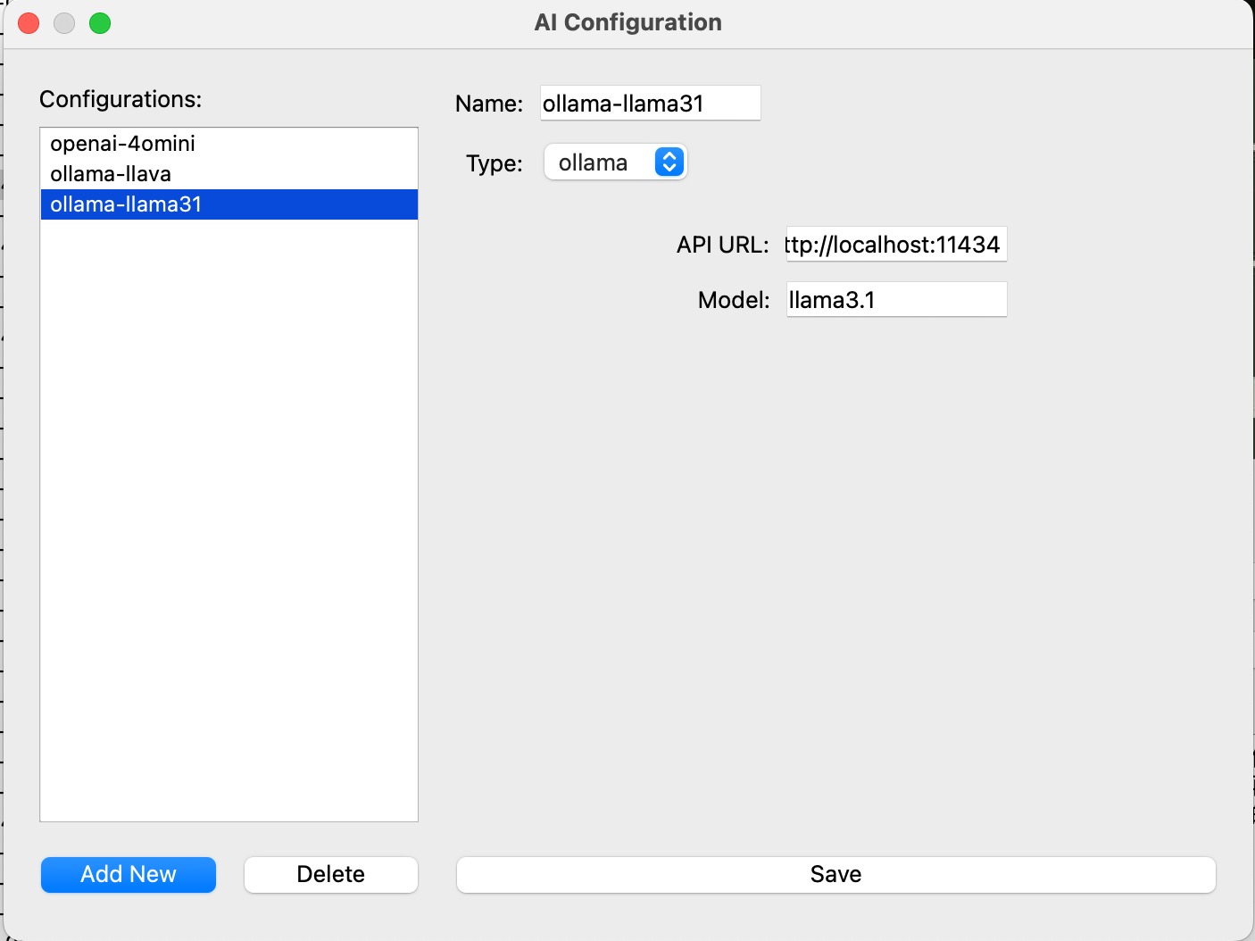The height and width of the screenshot is (941, 1255).
Task: Click the API URL input field
Action: (896, 245)
